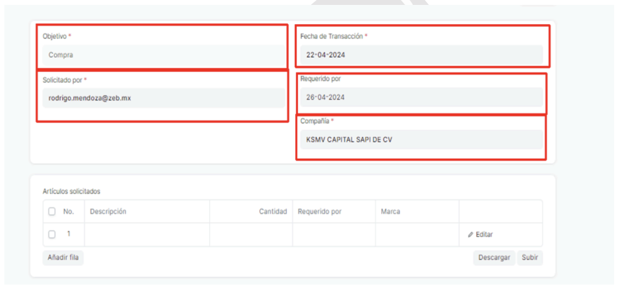Viewport: 619px width, 290px height.
Task: Toggle the select-all checkbox in table header
Action: point(52,212)
